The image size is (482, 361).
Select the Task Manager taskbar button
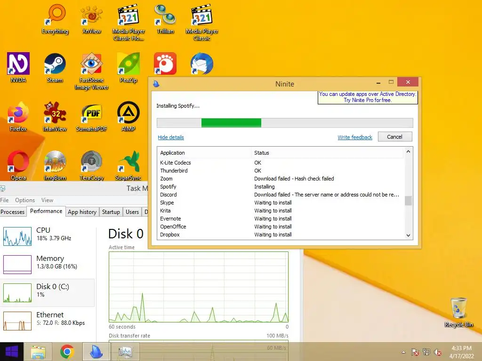tap(125, 352)
